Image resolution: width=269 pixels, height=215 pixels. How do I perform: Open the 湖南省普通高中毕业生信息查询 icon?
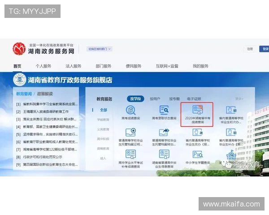click(x=164, y=154)
